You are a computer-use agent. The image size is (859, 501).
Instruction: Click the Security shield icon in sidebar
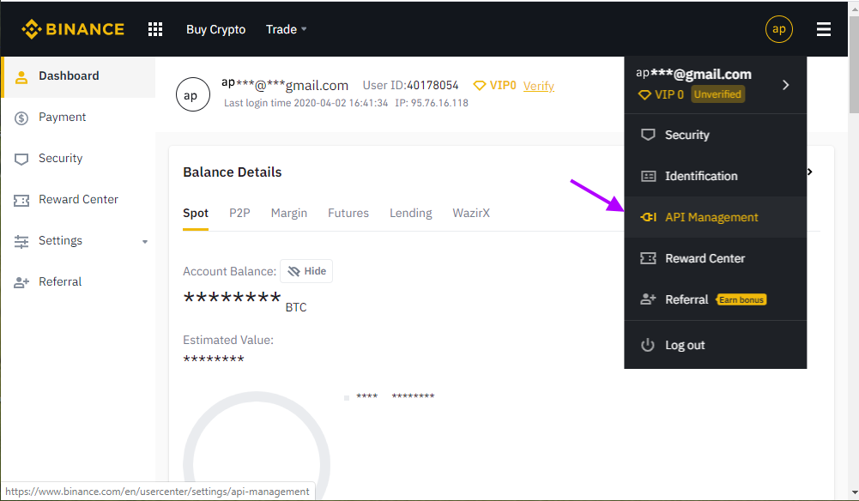(21, 160)
